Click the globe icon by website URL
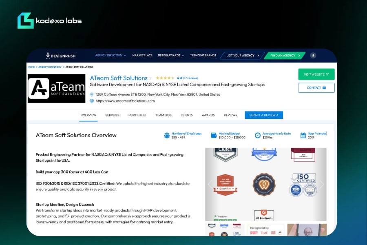Viewport: 367px width, 245px height. pyautogui.click(x=92, y=101)
